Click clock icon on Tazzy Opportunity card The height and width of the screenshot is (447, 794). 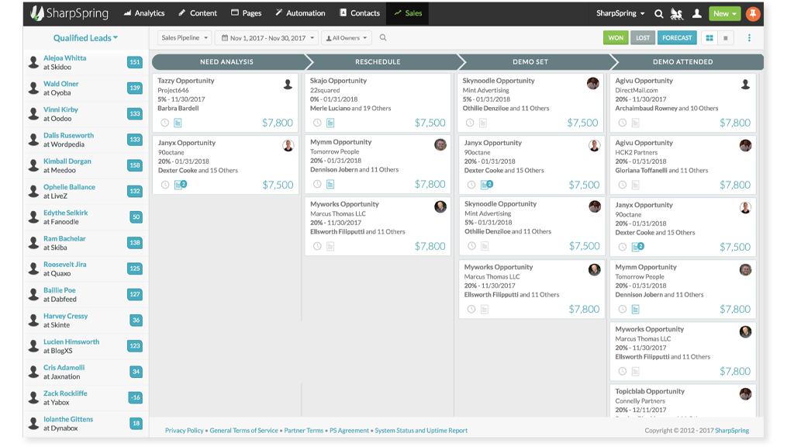164,123
